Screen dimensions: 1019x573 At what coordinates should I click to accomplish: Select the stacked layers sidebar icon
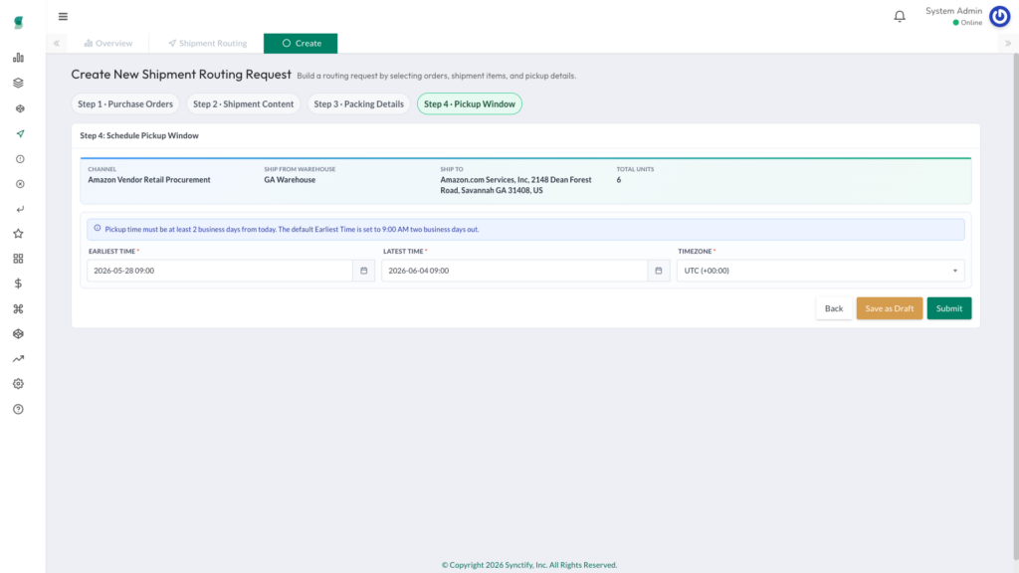[18, 84]
